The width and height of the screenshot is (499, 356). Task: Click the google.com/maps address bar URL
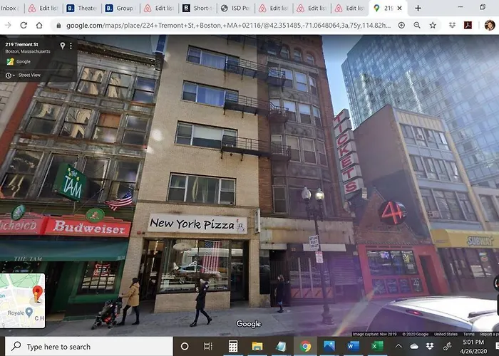pos(228,25)
